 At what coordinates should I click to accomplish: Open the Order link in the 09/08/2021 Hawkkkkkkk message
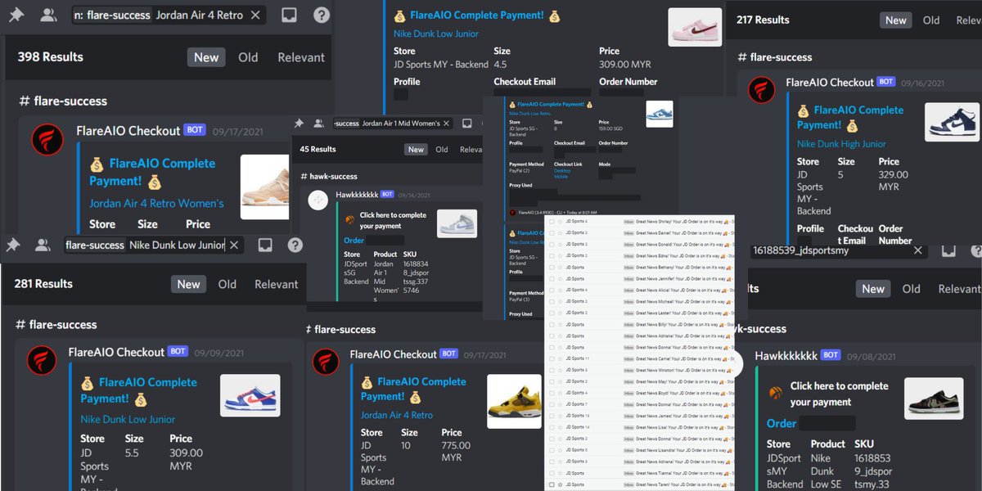tap(782, 423)
